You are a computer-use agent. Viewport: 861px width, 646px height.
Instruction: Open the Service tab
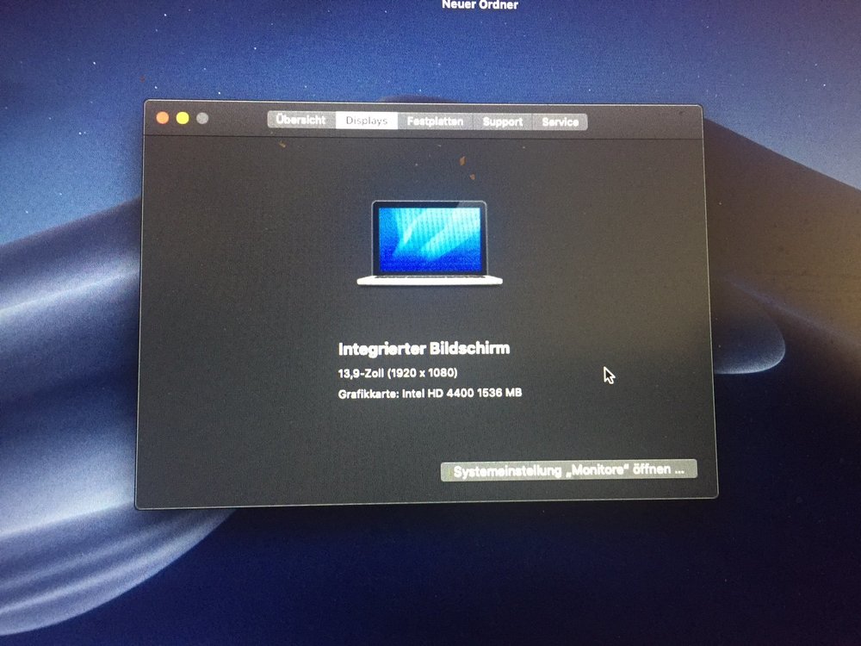560,122
